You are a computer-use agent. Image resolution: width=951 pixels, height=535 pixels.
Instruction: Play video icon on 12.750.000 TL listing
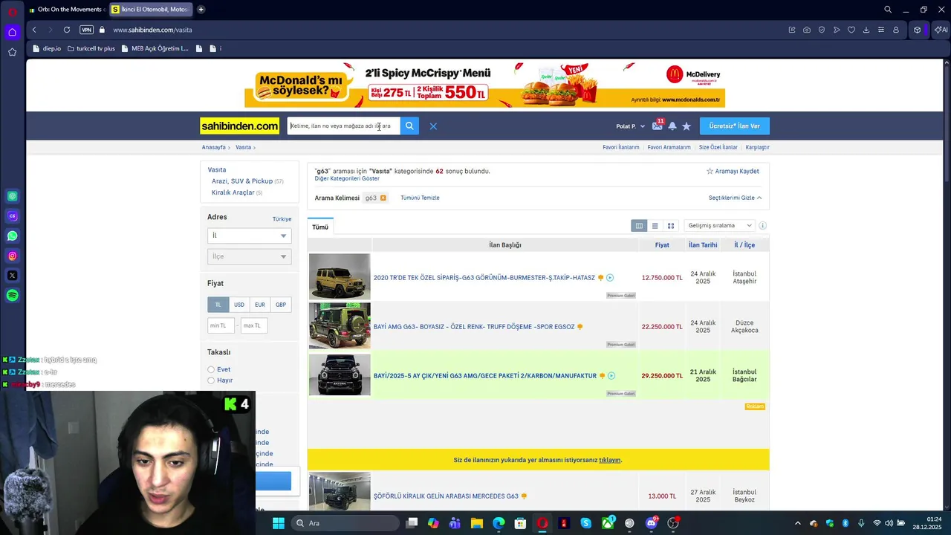tap(610, 278)
